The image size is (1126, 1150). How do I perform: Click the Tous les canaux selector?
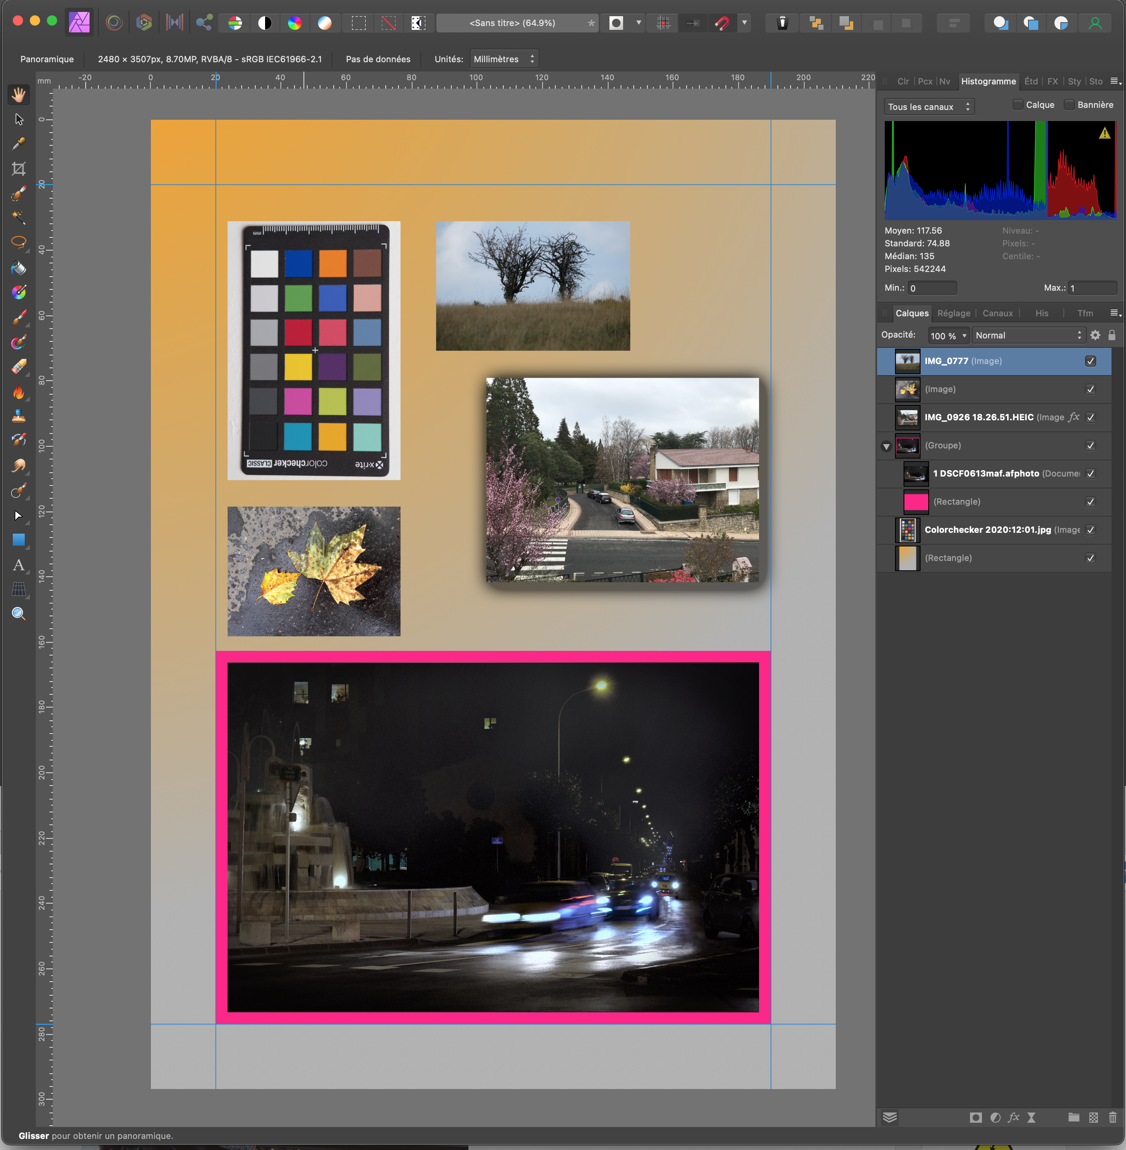929,107
